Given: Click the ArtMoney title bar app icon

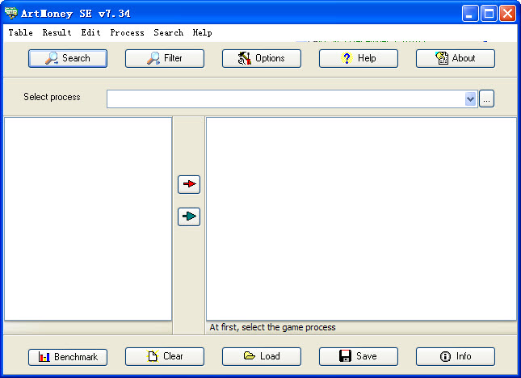Looking at the screenshot, I should (11, 13).
